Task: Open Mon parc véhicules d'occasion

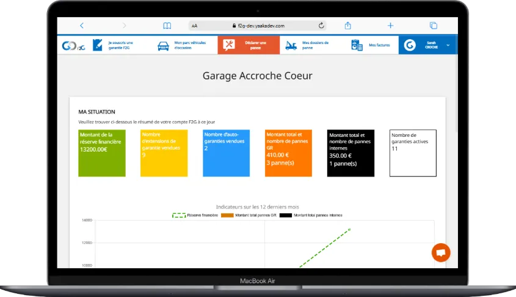Action: coord(183,45)
